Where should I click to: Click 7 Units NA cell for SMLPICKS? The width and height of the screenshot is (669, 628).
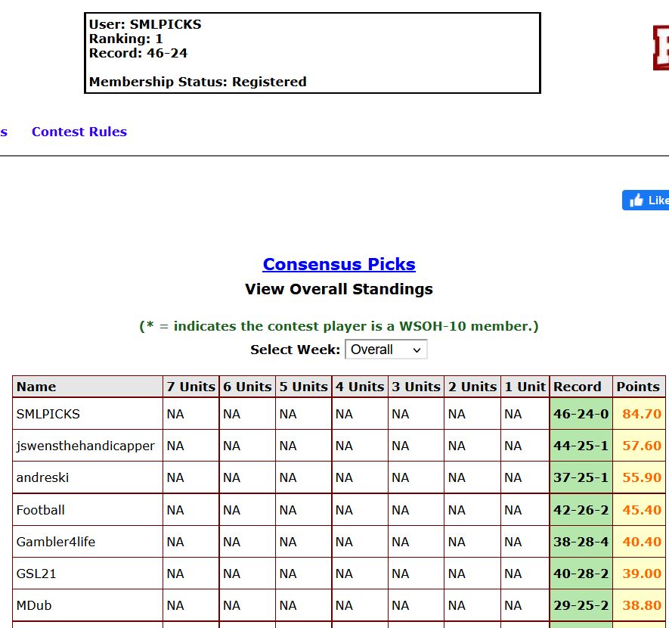(x=190, y=414)
